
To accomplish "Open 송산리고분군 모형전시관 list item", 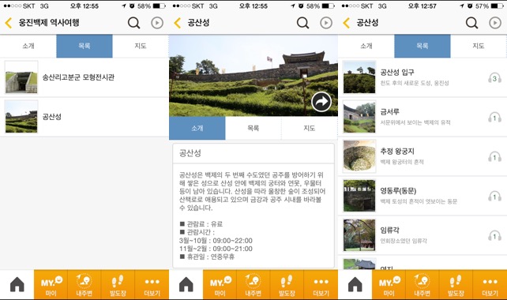I will 84,77.
